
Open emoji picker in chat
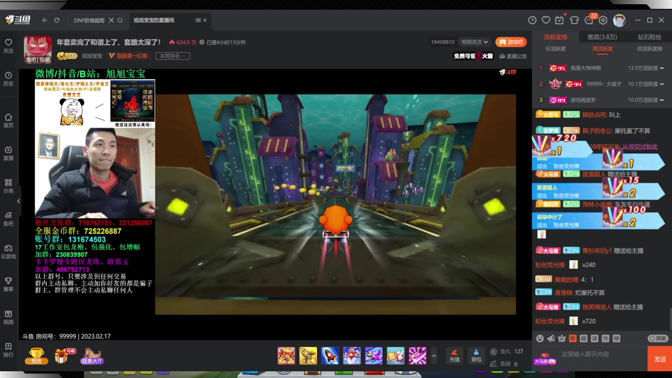(540, 339)
